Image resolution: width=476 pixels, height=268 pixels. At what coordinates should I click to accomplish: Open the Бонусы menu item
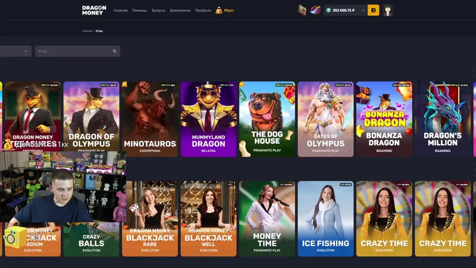point(158,11)
